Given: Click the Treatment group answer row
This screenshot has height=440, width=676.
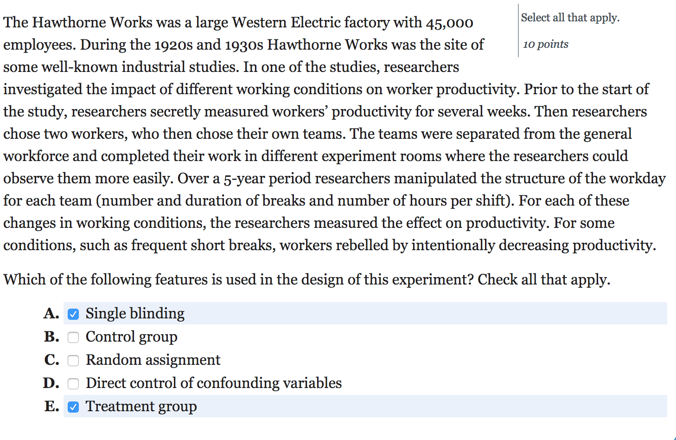Looking at the screenshot, I should pos(140,407).
